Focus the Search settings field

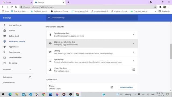[92, 18]
